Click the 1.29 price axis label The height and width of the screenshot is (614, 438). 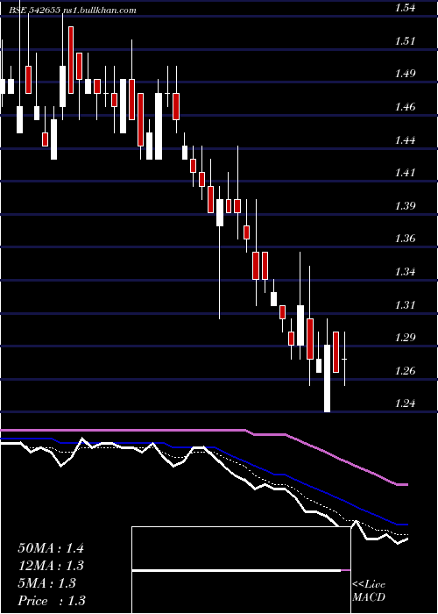405,338
